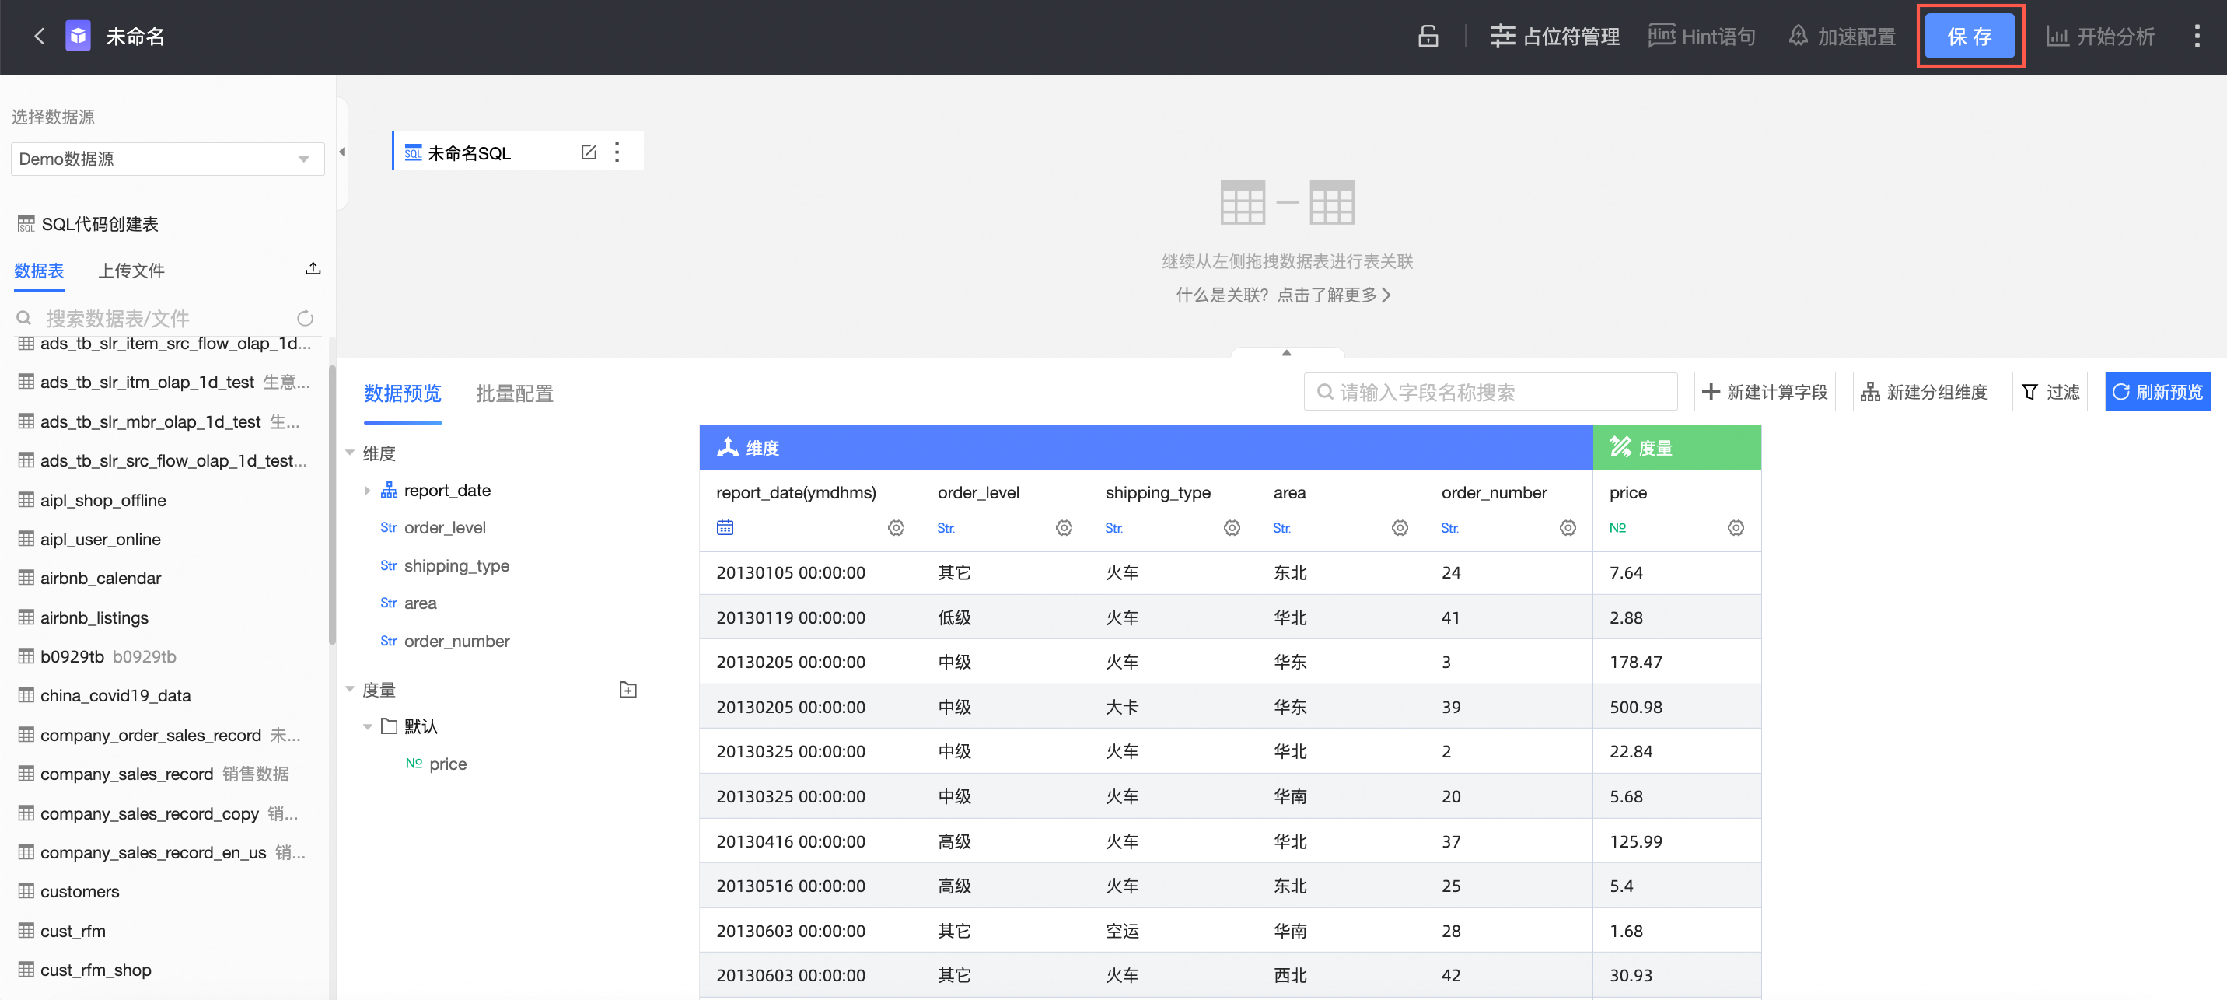Click the 保存 save button
Screen dimensions: 2227x1000
1970,37
